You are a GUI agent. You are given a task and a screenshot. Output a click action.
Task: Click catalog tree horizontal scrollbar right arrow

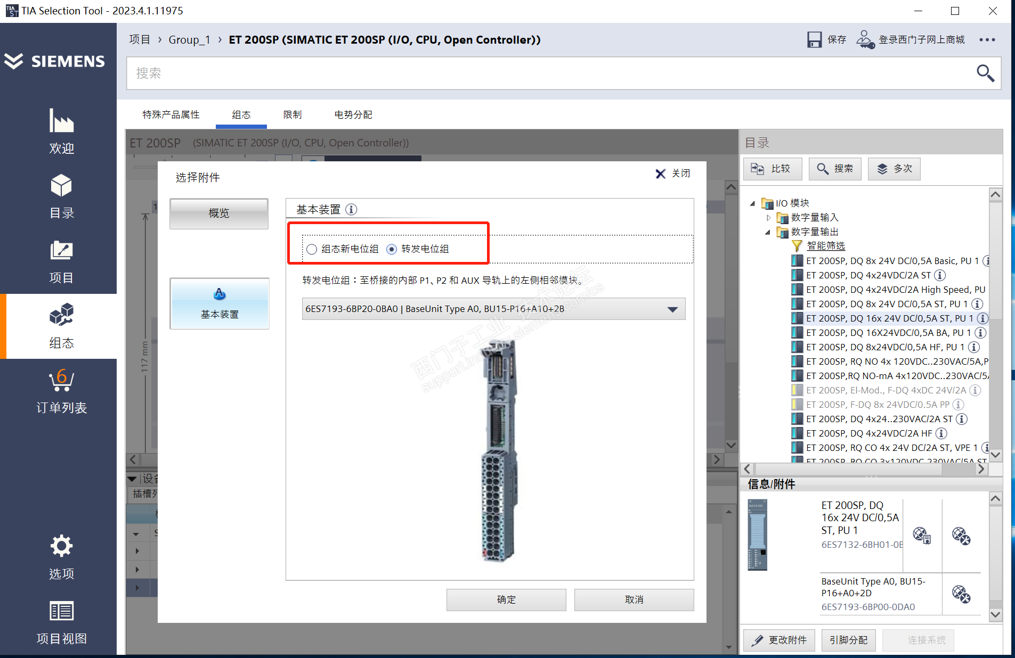pos(981,469)
